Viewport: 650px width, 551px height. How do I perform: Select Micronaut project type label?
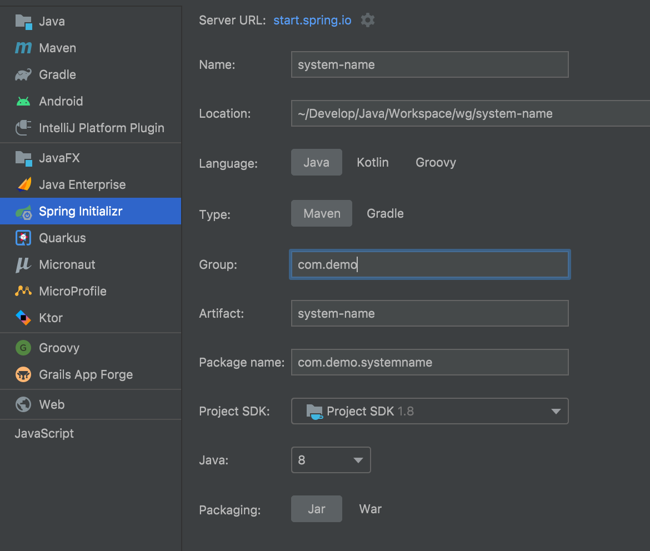(67, 264)
